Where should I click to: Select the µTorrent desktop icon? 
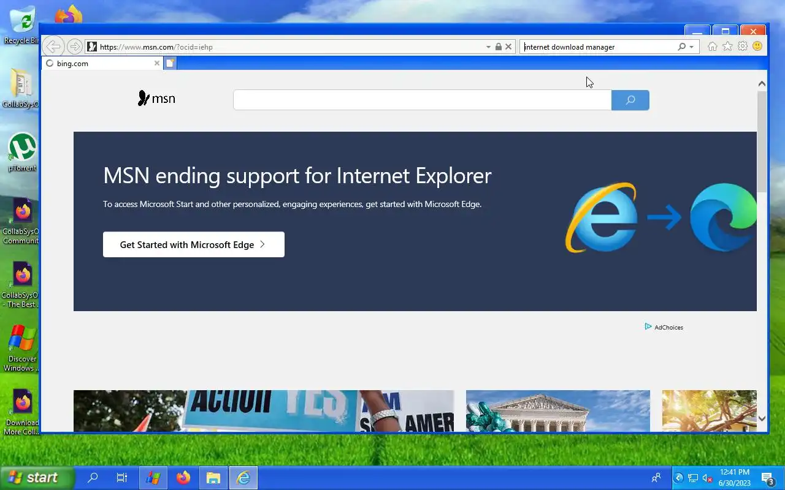pos(22,153)
